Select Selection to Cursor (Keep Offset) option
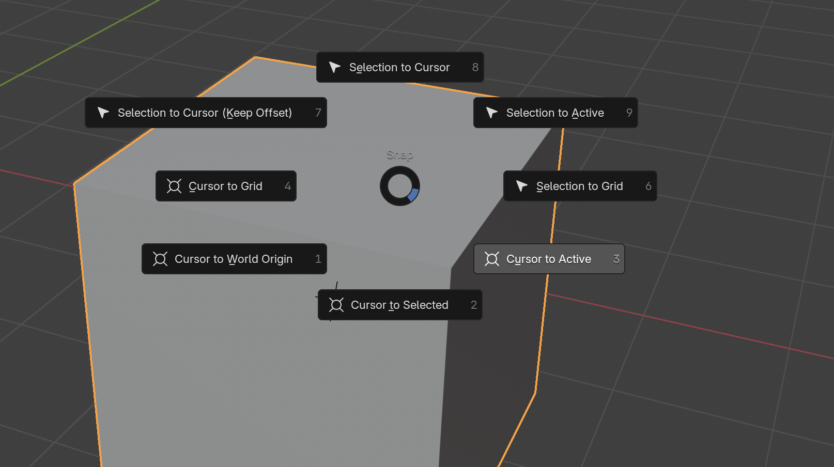This screenshot has height=467, width=834. [x=206, y=113]
